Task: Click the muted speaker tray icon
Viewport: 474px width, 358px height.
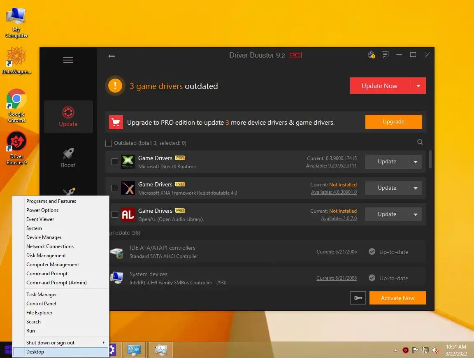Action: [x=435, y=350]
